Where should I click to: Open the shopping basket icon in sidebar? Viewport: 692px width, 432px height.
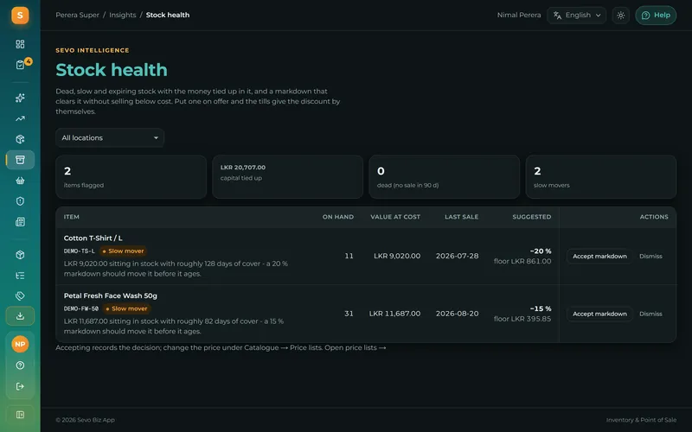pyautogui.click(x=20, y=181)
